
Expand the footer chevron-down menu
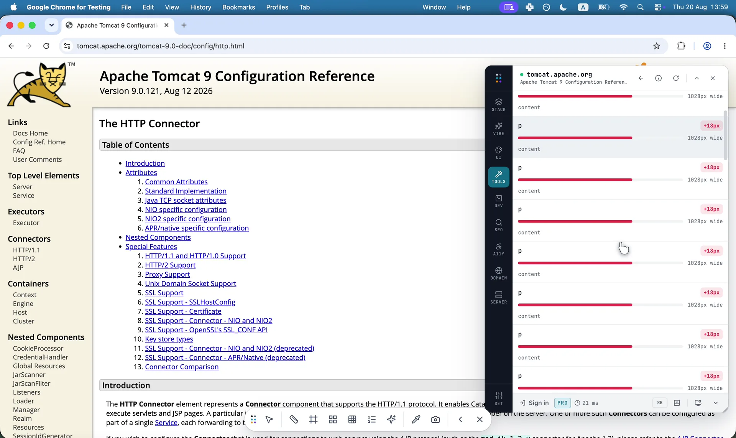pos(715,403)
